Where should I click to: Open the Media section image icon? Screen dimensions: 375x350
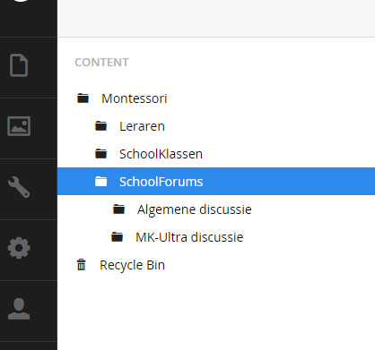[x=19, y=126]
